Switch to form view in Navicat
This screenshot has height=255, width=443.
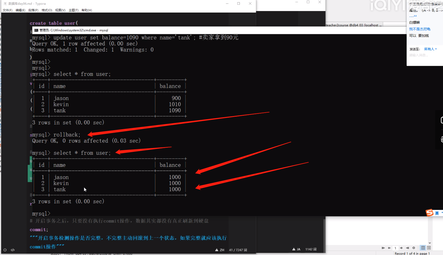click(429, 248)
